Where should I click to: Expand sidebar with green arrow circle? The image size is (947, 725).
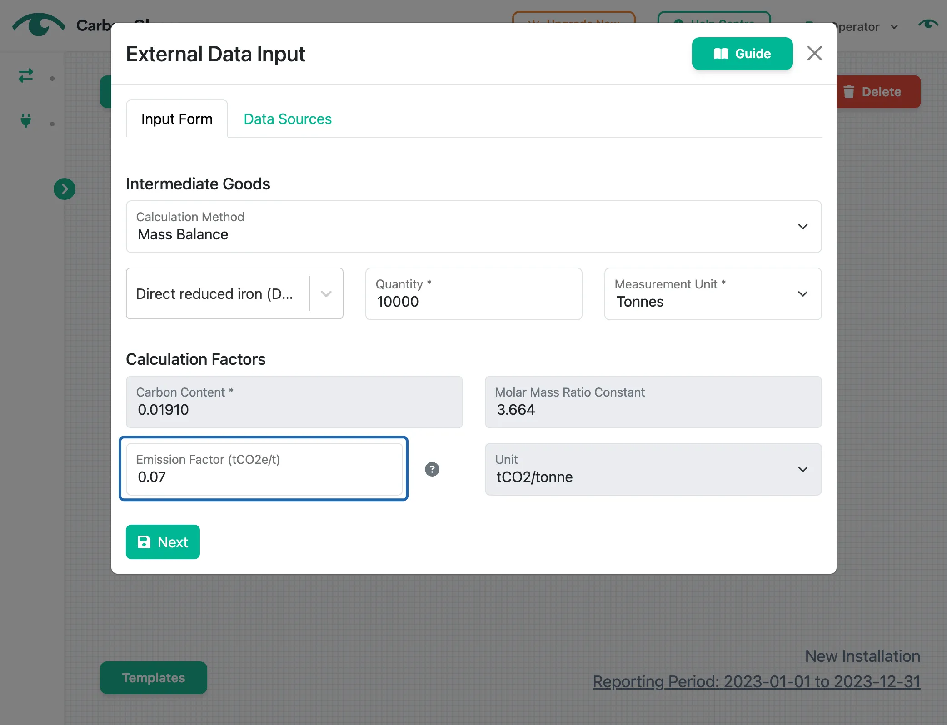65,189
